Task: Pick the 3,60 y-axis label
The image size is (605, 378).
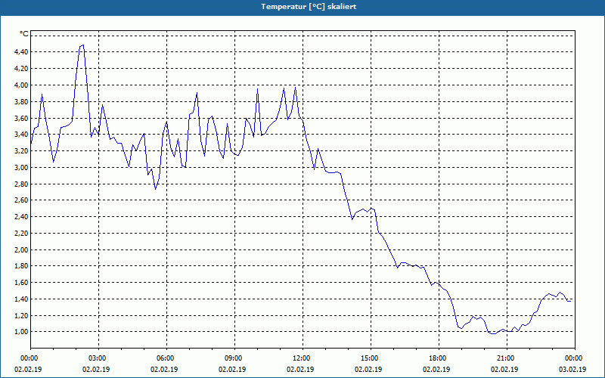Action: (x=21, y=118)
